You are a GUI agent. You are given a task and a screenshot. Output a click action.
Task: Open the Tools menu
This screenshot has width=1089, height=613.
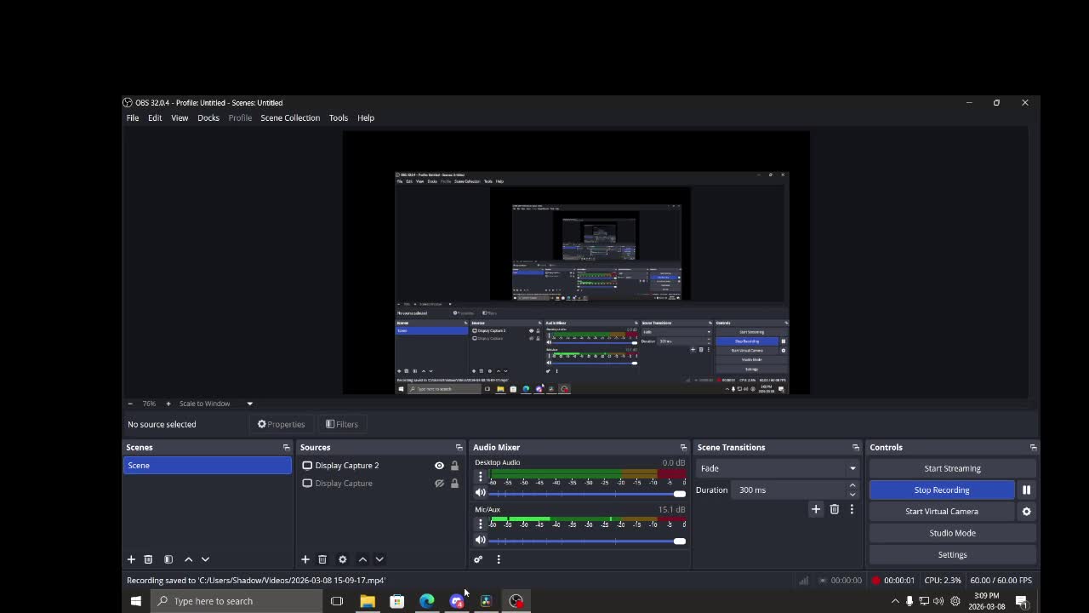tap(338, 118)
